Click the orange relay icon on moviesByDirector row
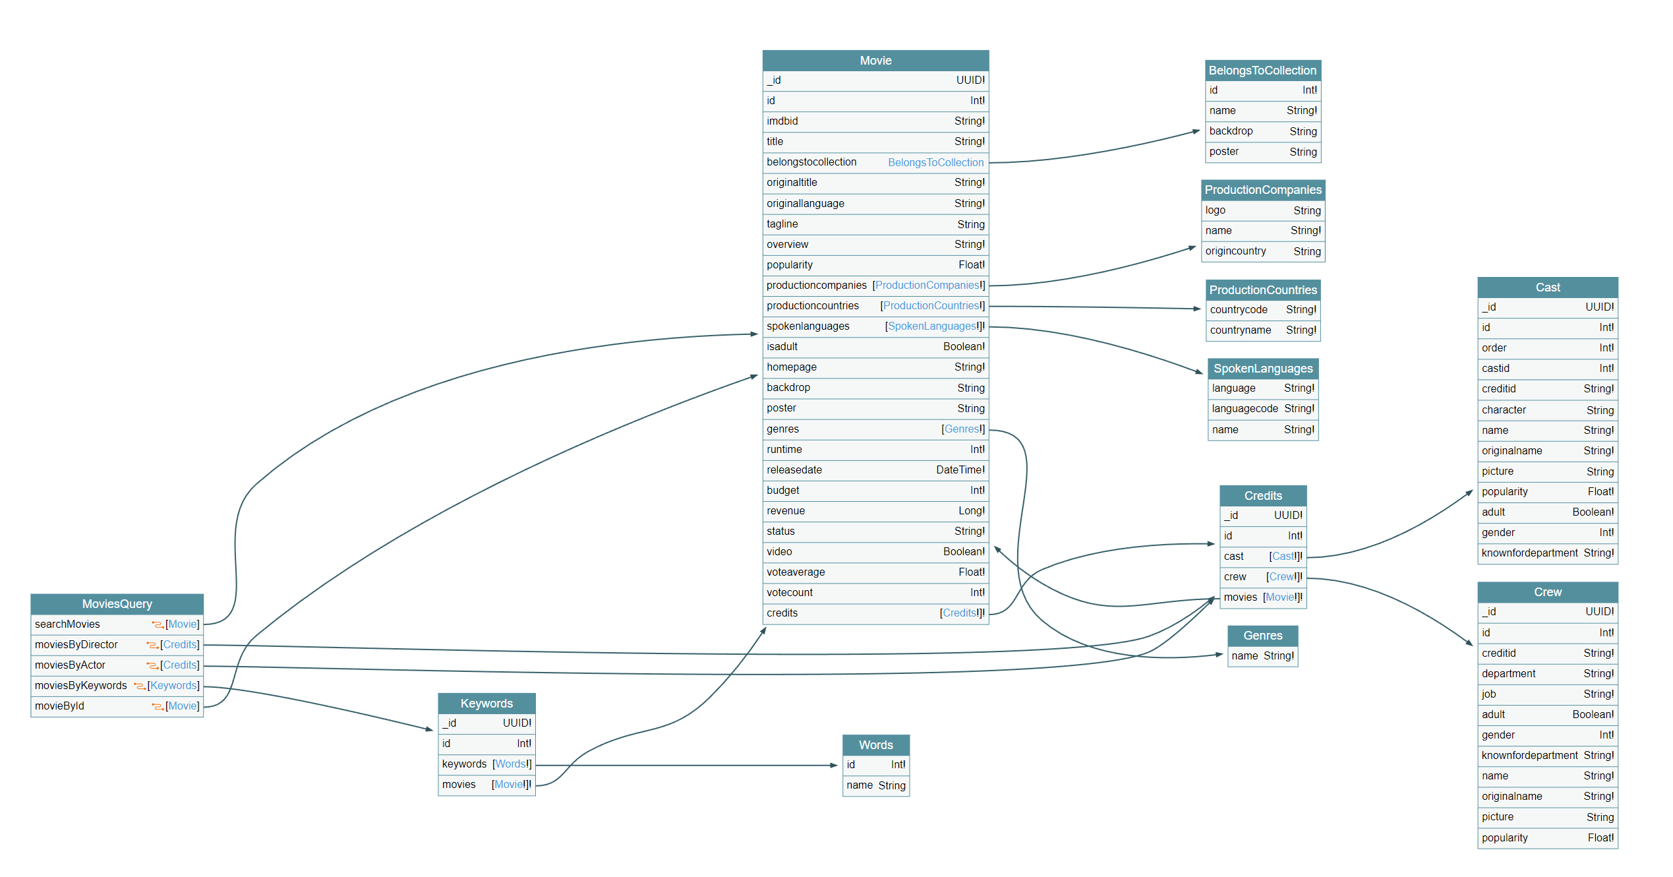The width and height of the screenshot is (1673, 877). click(152, 645)
